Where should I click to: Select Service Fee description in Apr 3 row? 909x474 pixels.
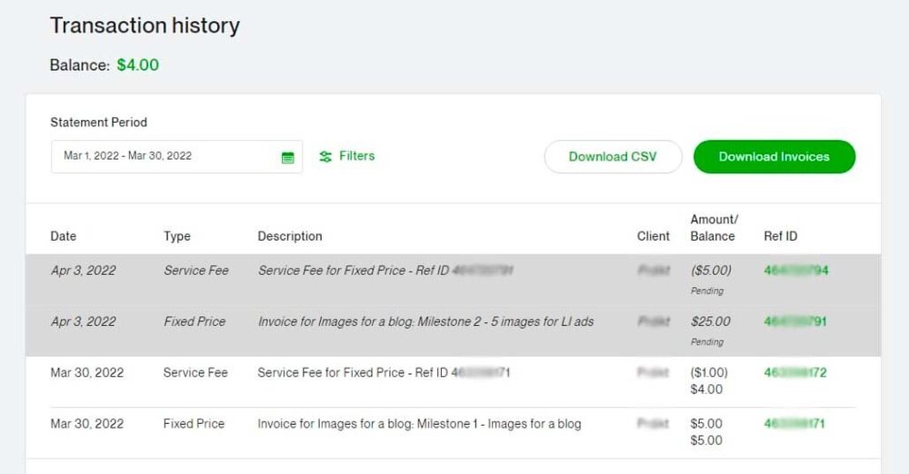pyautogui.click(x=385, y=271)
